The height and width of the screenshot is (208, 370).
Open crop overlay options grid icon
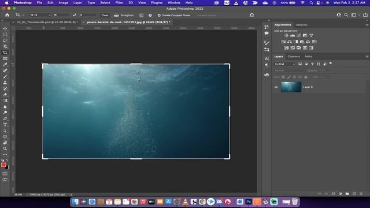click(x=141, y=16)
